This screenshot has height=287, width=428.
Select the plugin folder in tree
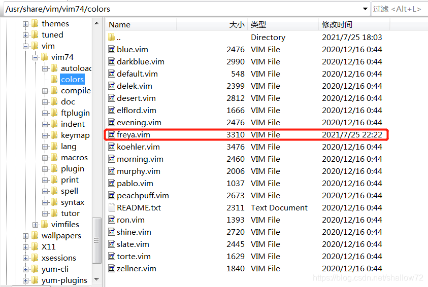click(x=73, y=169)
